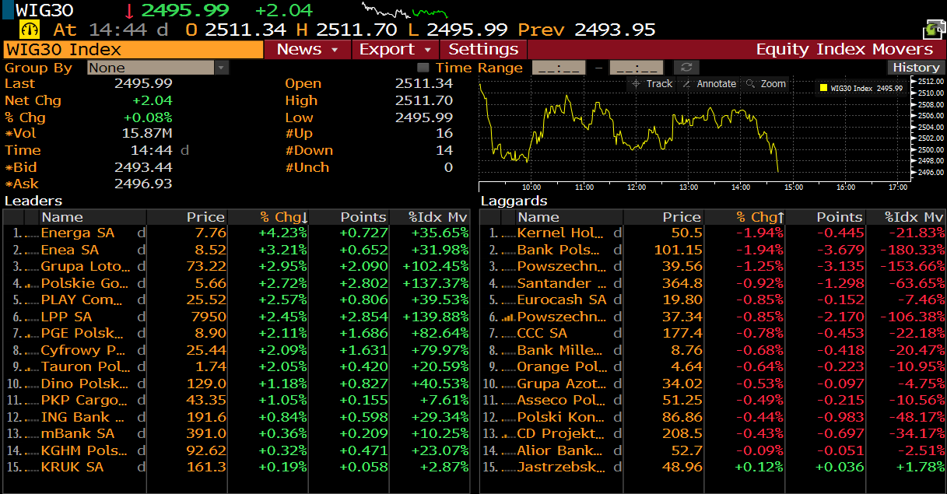Screen dimensions: 947x494
Task: Select Grupa Loto row in Leaders
Action: point(237,267)
